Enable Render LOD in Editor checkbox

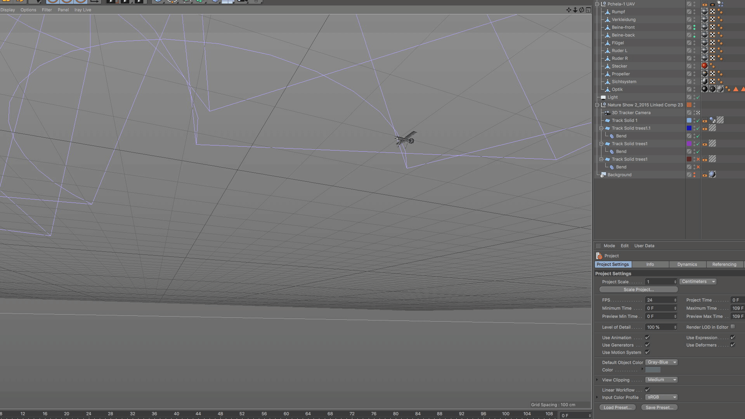[x=733, y=327]
